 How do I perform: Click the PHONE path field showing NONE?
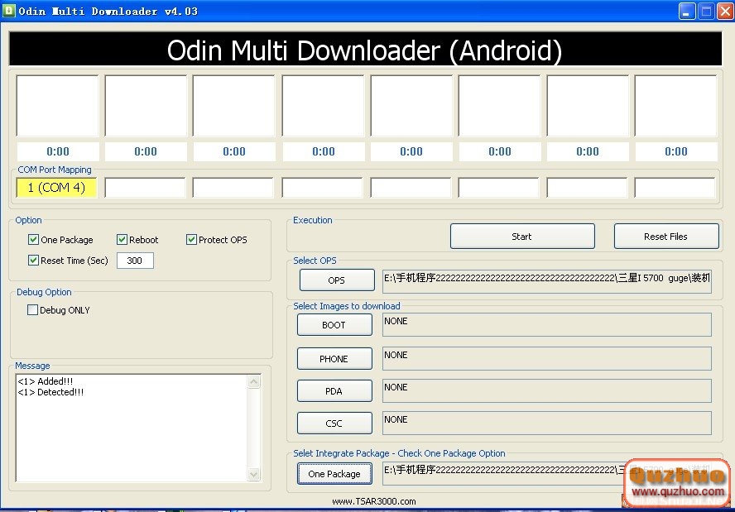click(x=547, y=358)
